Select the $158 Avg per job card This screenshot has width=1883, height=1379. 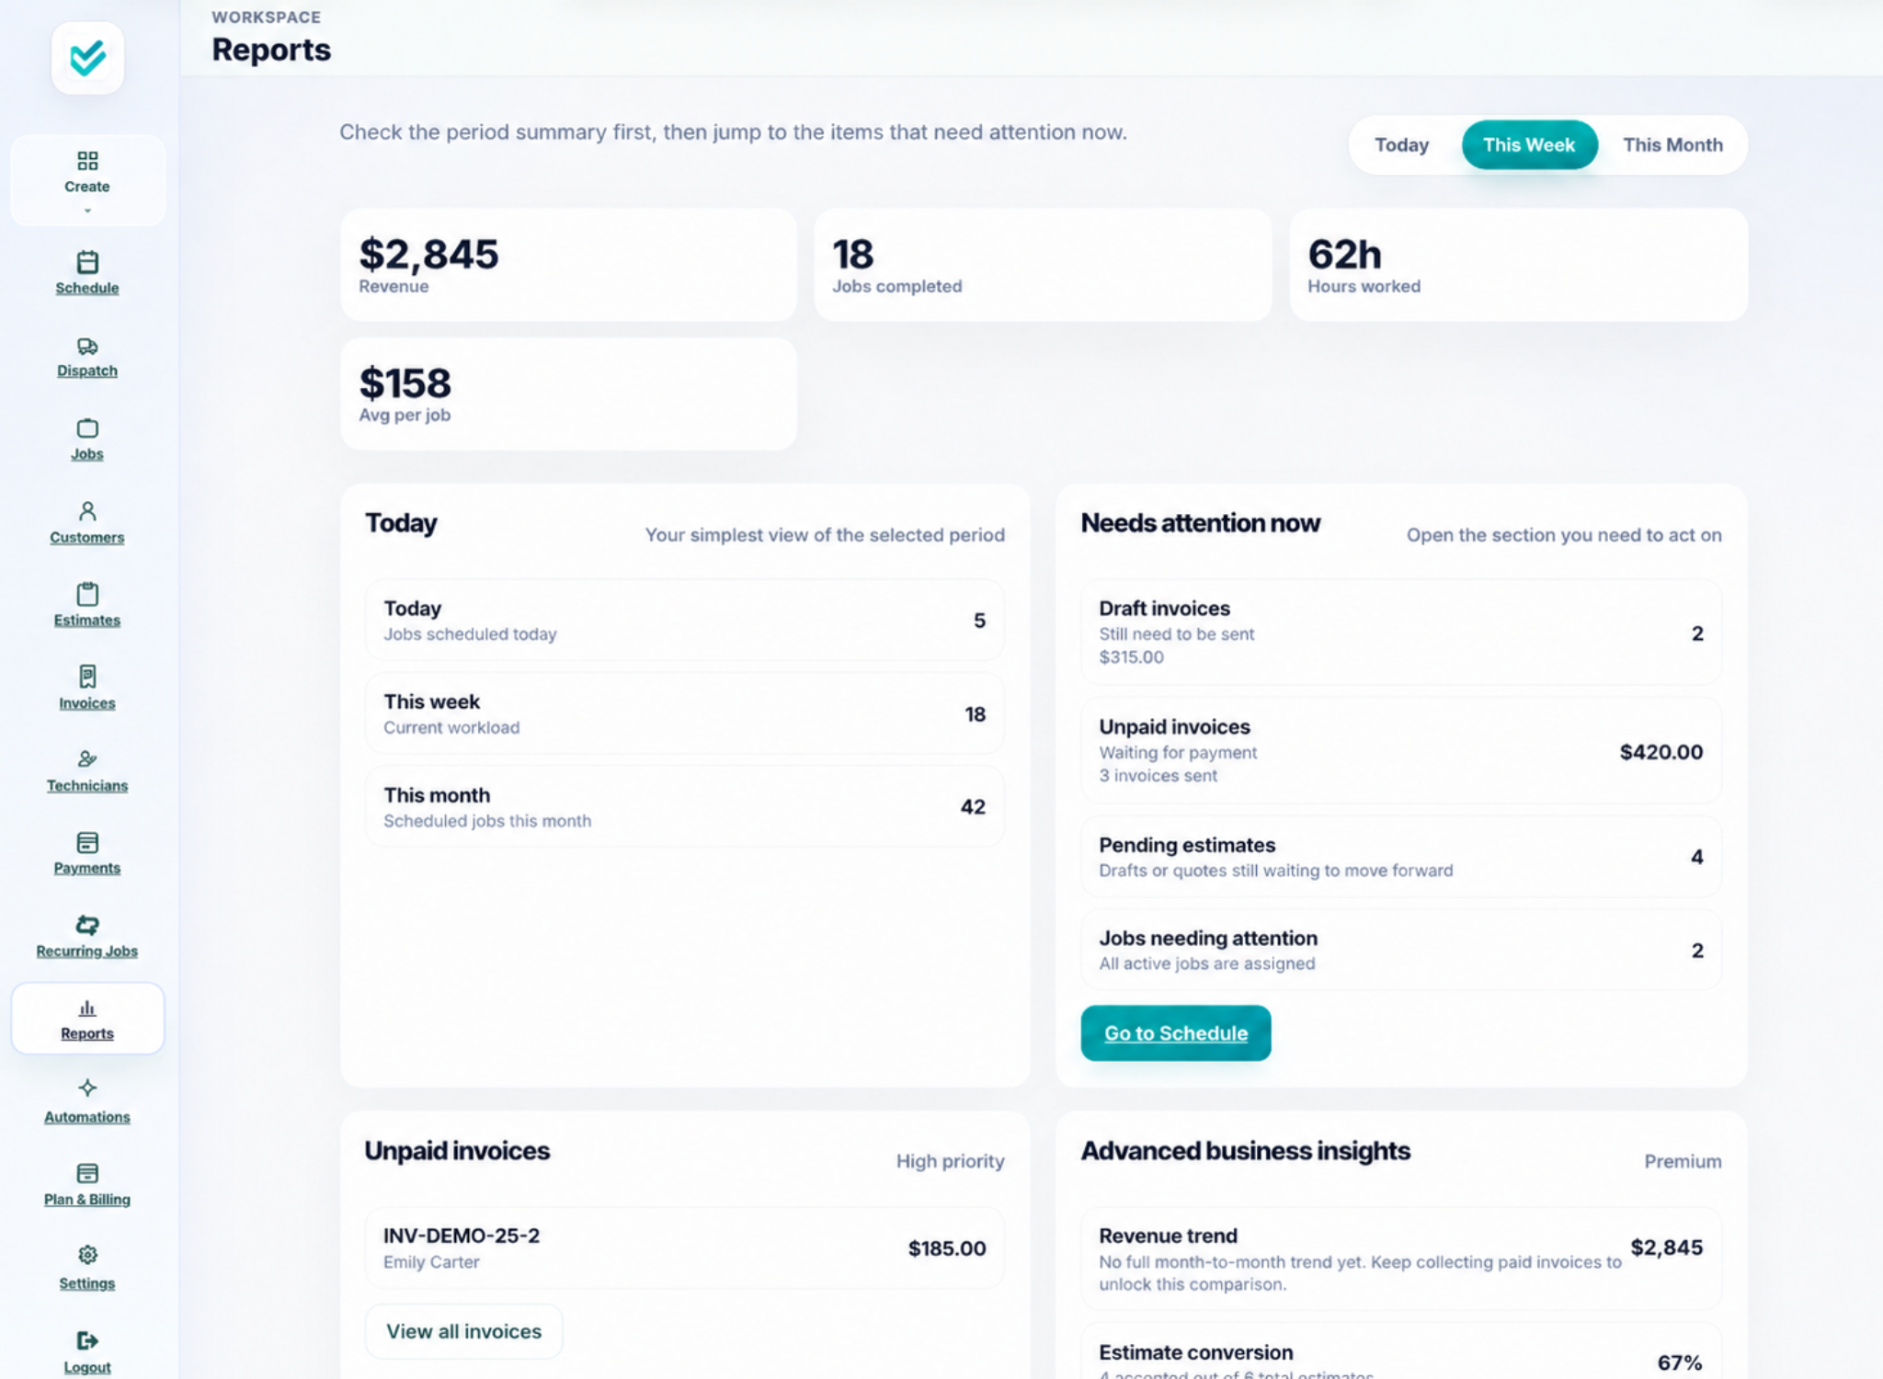click(x=568, y=393)
